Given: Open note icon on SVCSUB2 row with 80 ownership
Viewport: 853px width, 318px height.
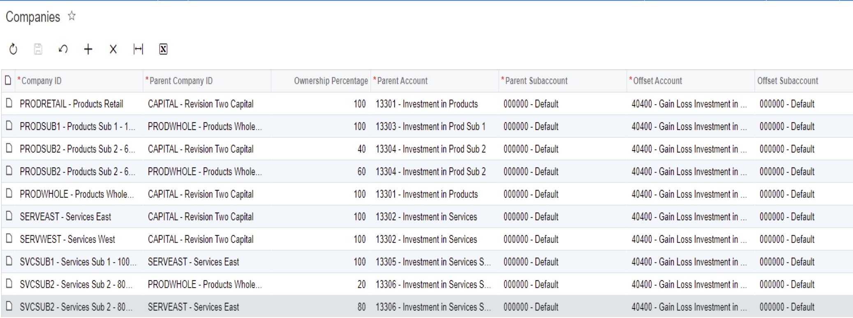Looking at the screenshot, I should (9, 307).
